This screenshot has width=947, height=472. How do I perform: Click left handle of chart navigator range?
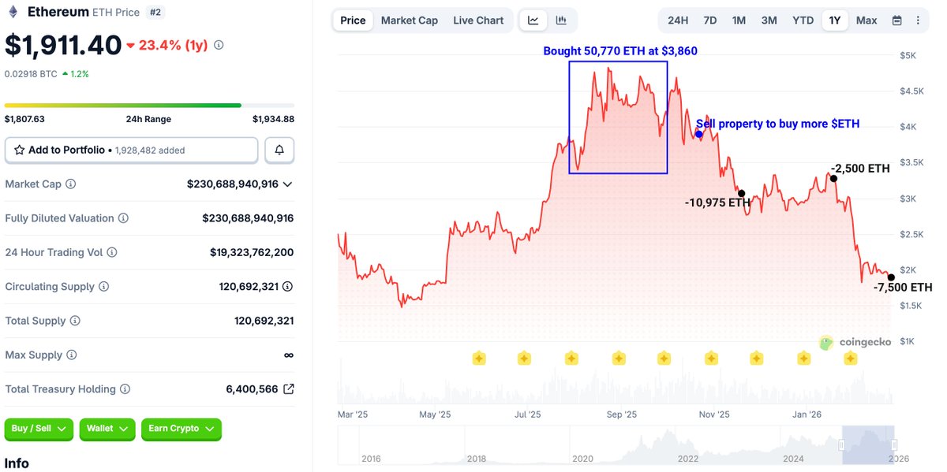click(x=841, y=445)
